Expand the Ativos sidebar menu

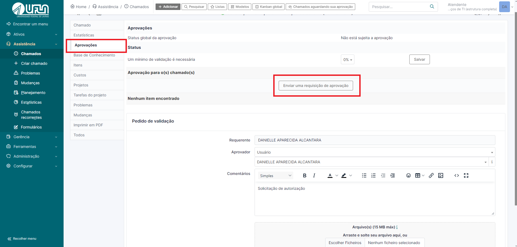coord(32,34)
